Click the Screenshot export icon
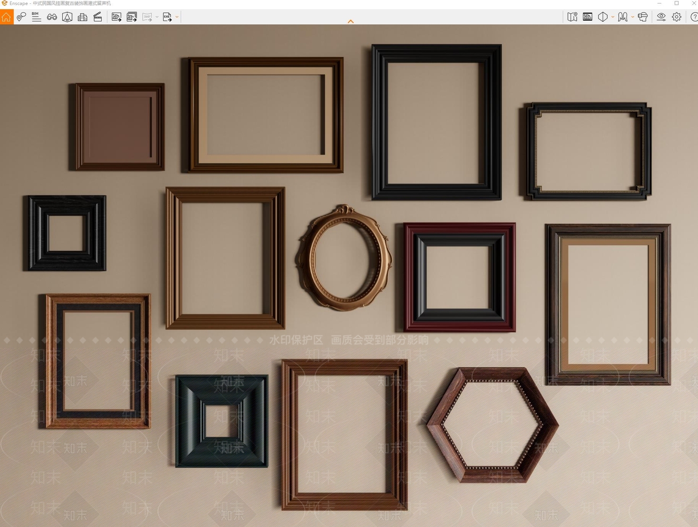 (x=116, y=17)
